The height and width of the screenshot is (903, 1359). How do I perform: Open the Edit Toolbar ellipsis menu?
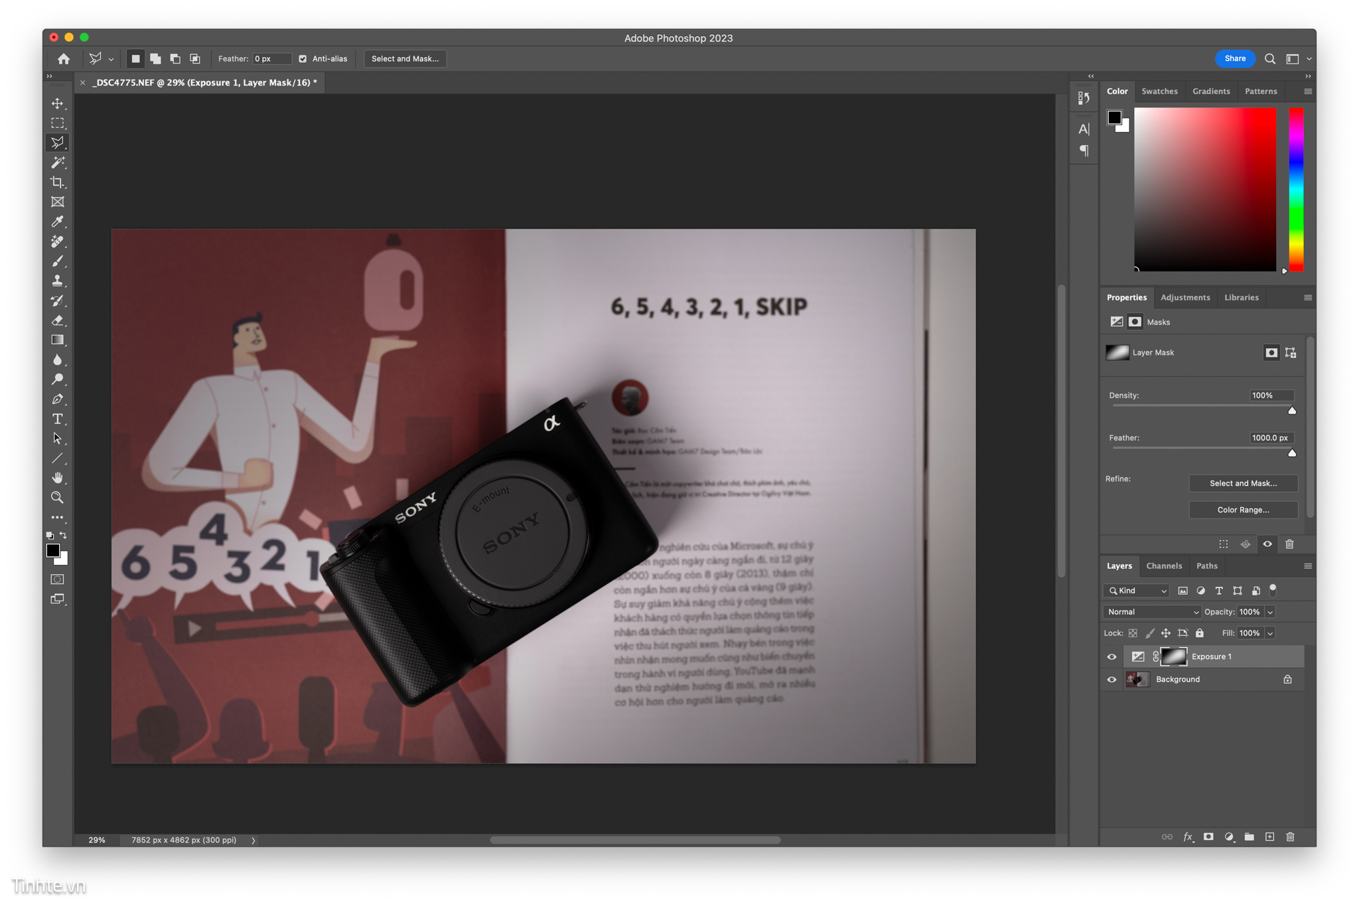point(58,517)
